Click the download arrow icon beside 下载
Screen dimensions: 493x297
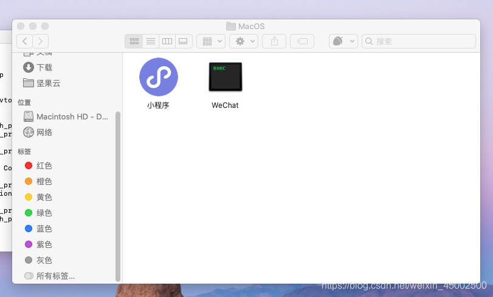click(x=29, y=67)
